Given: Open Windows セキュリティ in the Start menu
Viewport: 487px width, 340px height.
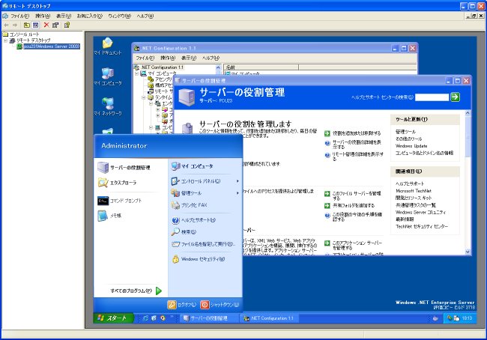Looking at the screenshot, I should click(199, 259).
